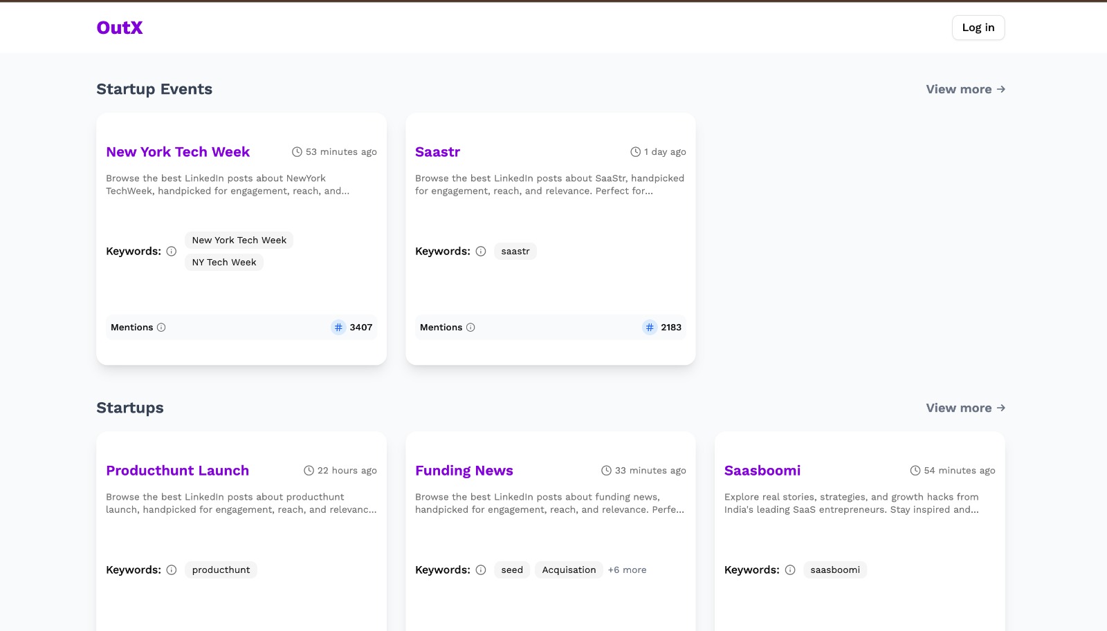Open the Funding News card
The image size is (1107, 631).
tap(464, 471)
